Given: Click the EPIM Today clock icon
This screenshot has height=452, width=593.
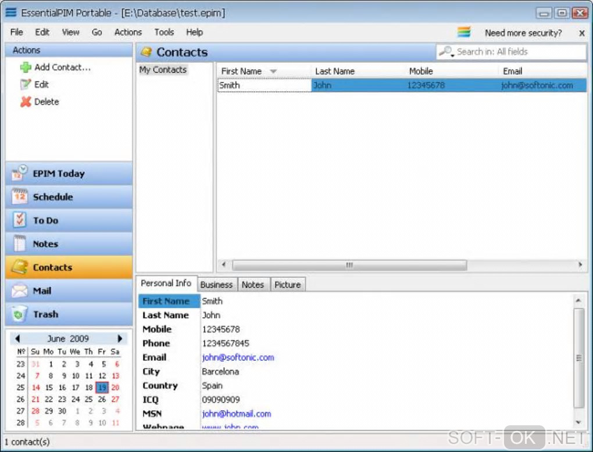Looking at the screenshot, I should 19,173.
